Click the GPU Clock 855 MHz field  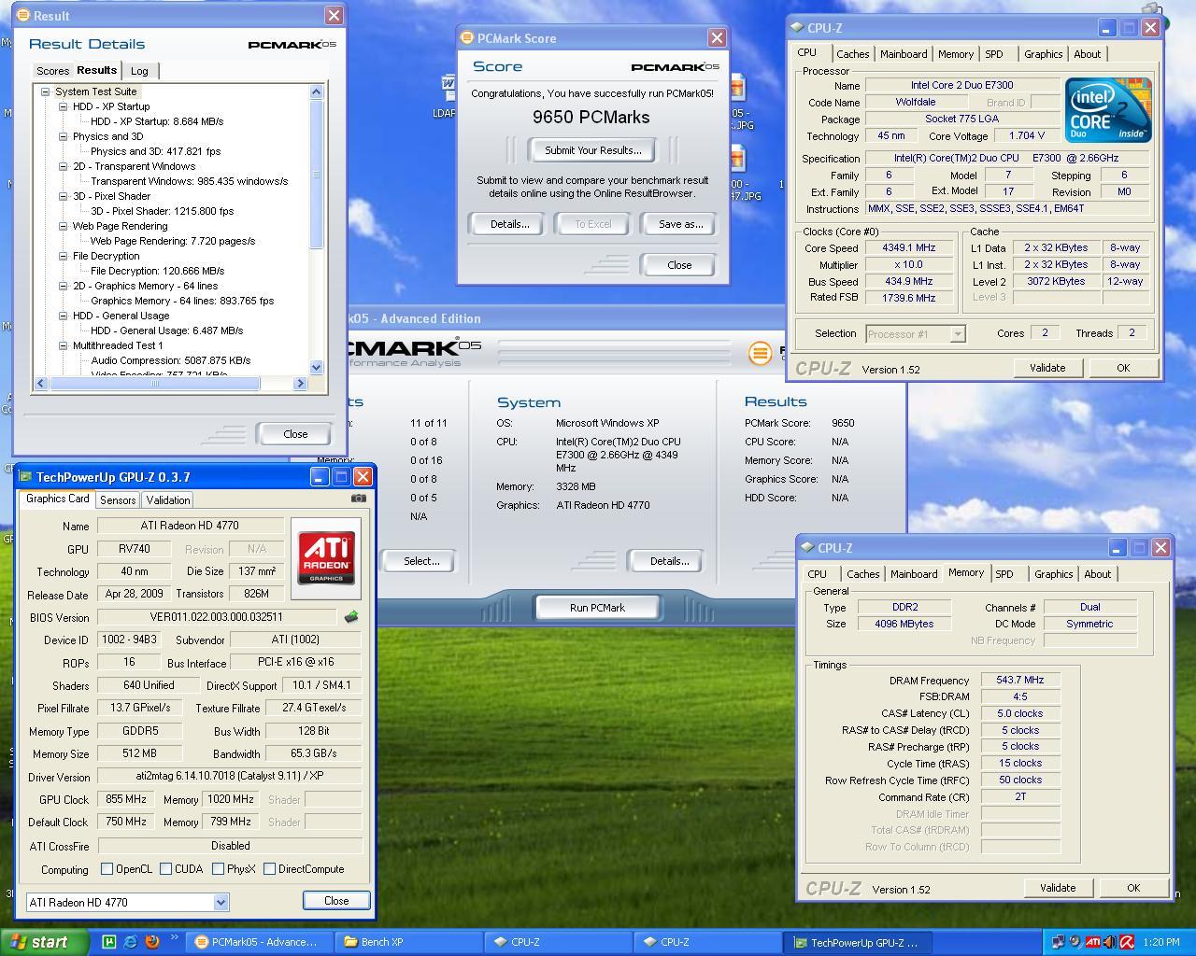(x=126, y=799)
